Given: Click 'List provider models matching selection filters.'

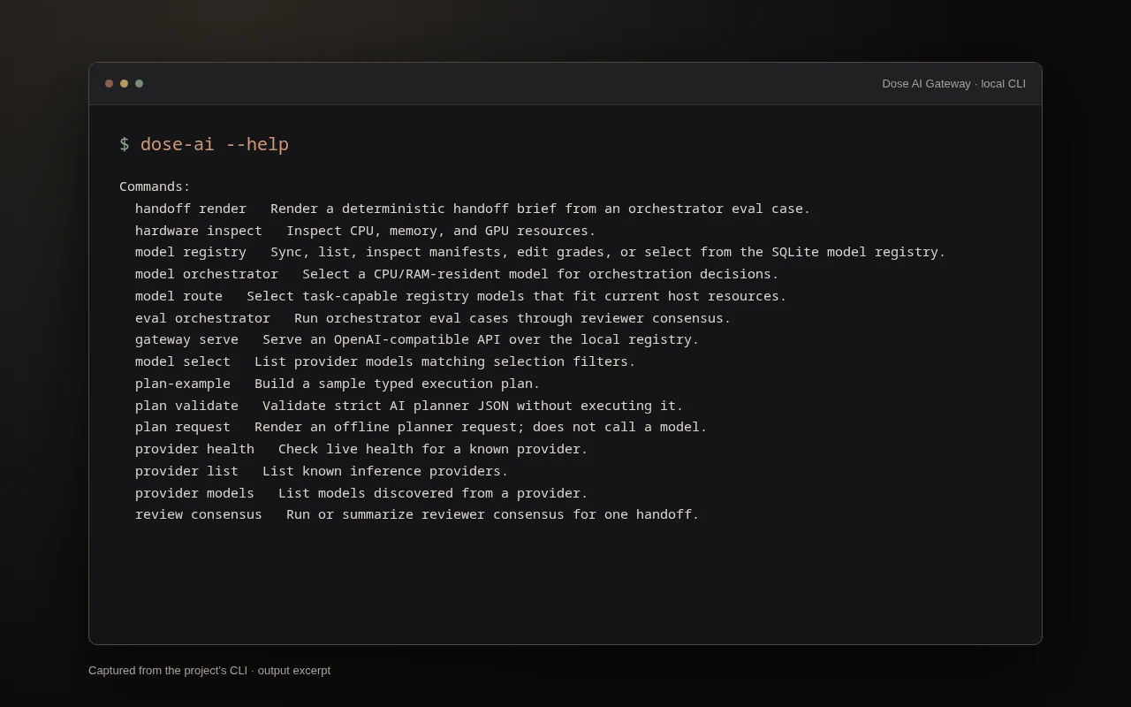Looking at the screenshot, I should tap(445, 361).
